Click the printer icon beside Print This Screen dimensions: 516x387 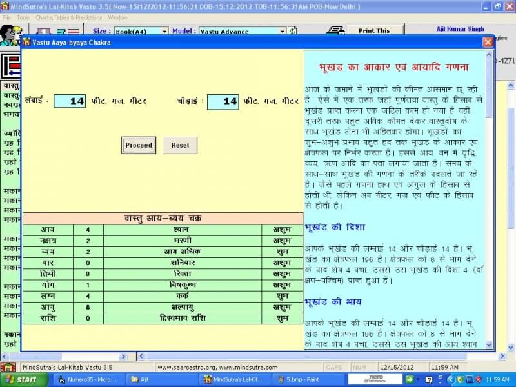335,30
